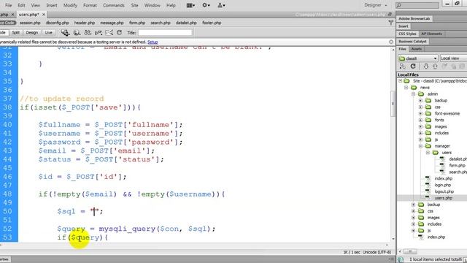Open the workspace layout icon menu
Viewport: 467px width, 263px height.
tap(190, 5)
